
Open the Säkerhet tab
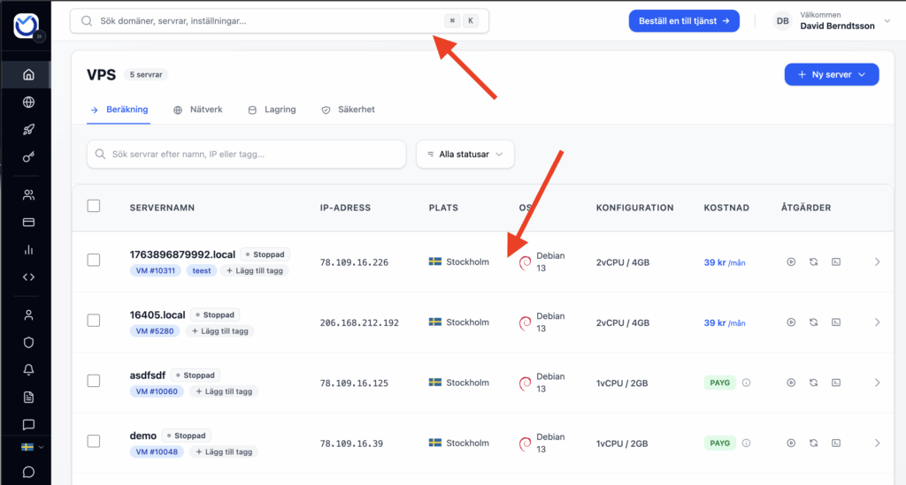pyautogui.click(x=348, y=110)
